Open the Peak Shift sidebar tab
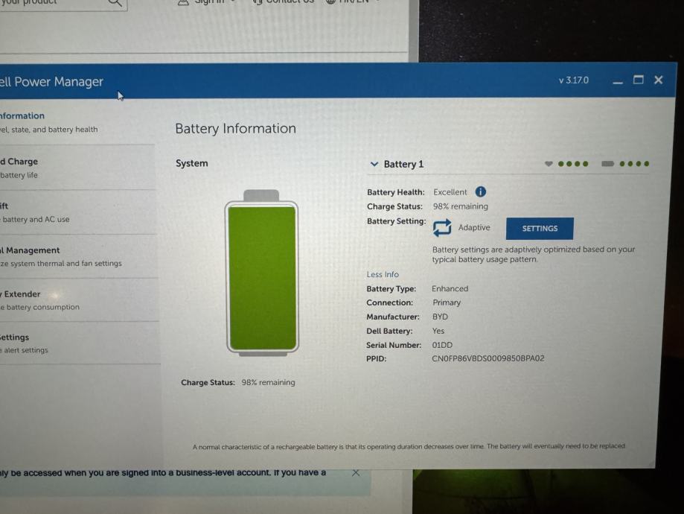 [77, 212]
